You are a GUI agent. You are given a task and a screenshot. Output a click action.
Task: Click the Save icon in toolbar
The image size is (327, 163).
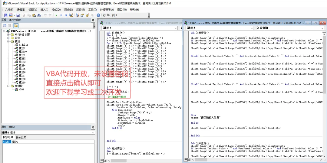tap(18, 15)
